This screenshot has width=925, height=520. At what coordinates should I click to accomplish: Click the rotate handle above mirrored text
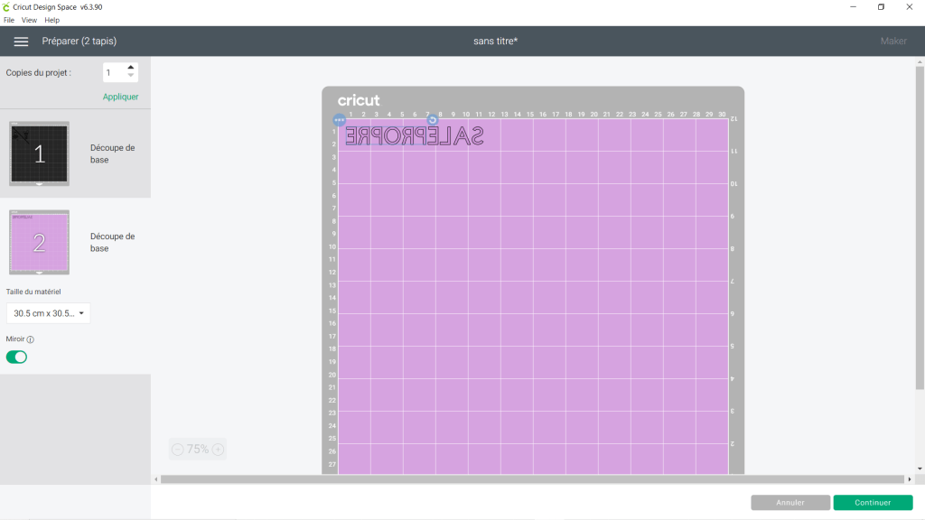[x=432, y=119]
